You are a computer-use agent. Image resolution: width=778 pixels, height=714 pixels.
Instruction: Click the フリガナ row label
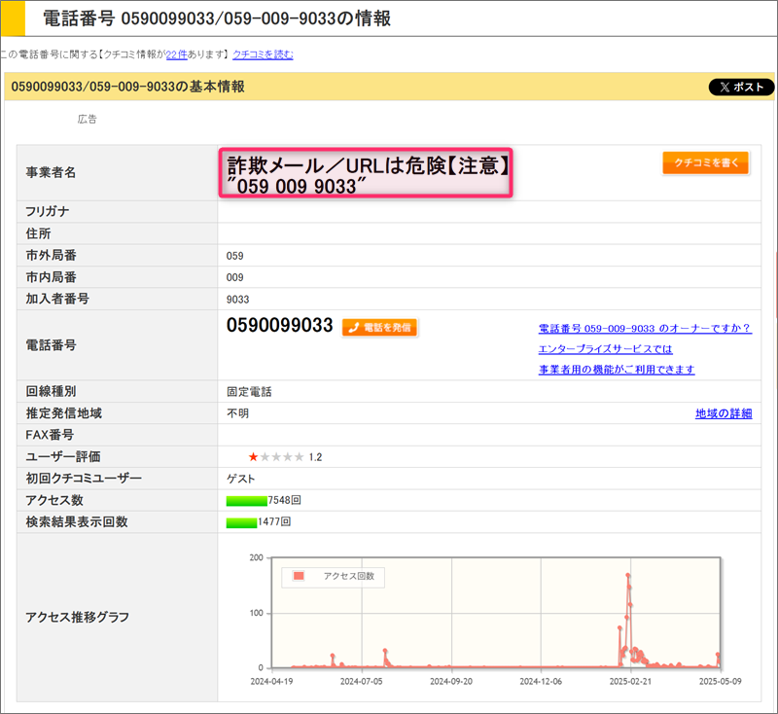(x=48, y=211)
